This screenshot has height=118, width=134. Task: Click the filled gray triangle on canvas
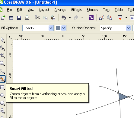click(122, 97)
